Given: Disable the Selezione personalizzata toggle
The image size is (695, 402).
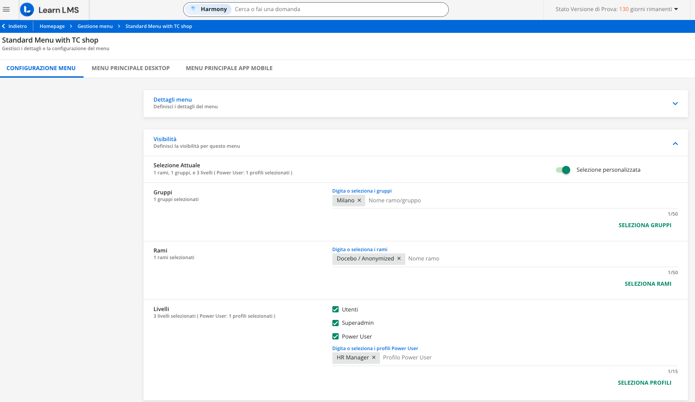Looking at the screenshot, I should tap(563, 170).
